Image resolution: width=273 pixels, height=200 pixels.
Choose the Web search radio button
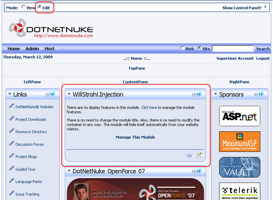pos(183,48)
